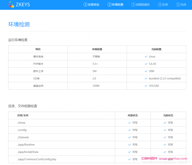This screenshot has height=165, width=192.
Task: Click the checkmark next to PHP 5.6.30
Action: click(146, 64)
